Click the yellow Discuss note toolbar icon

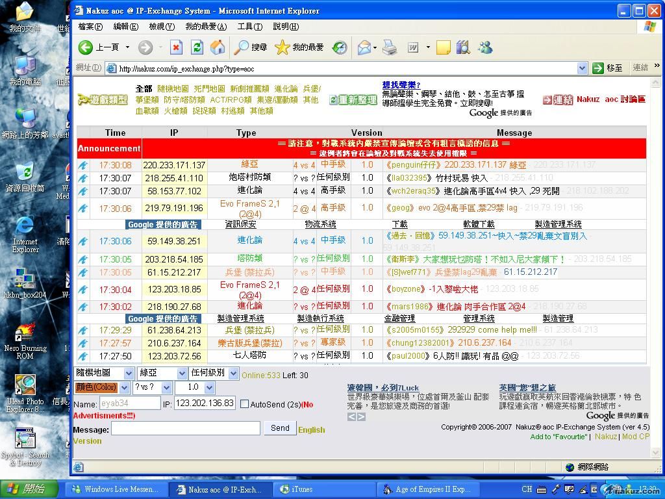pos(443,47)
